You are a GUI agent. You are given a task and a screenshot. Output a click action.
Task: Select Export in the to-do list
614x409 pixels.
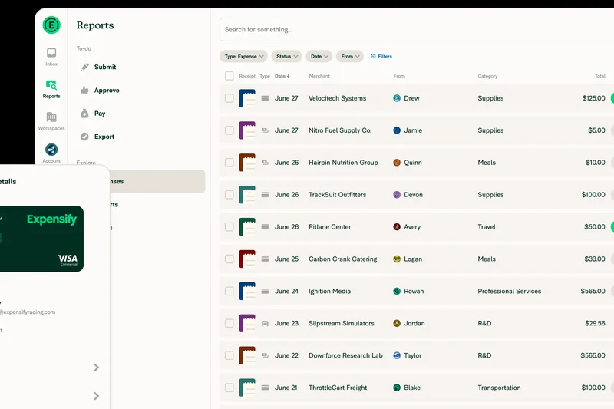[x=104, y=137]
